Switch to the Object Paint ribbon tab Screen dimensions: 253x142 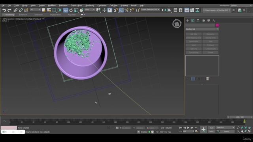(55, 15)
